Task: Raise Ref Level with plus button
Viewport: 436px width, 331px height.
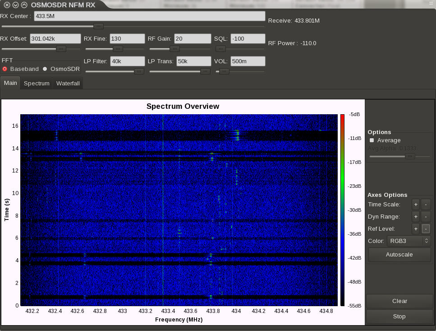Action: 416,229
